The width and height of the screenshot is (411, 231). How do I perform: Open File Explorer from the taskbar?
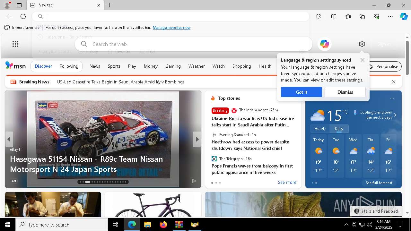coord(147,225)
